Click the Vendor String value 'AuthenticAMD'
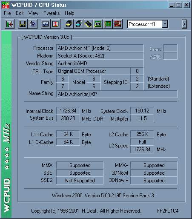Image resolution: width=192 pixels, height=219 pixels. tap(100, 63)
